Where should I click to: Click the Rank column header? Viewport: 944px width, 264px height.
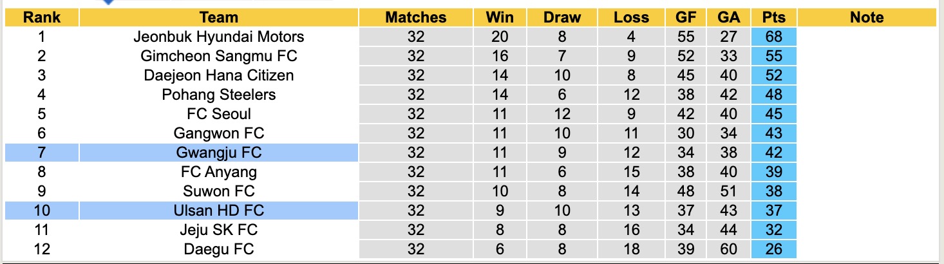[x=42, y=17]
